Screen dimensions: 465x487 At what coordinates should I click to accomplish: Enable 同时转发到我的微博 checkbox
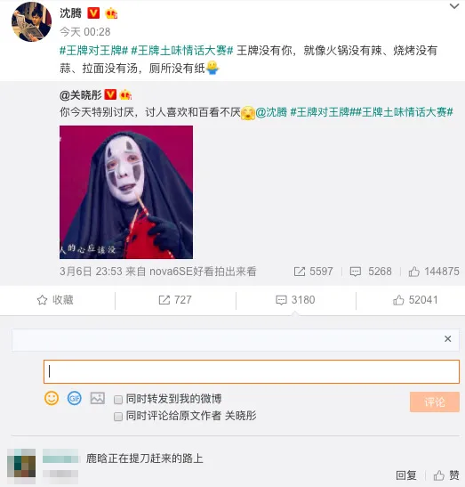pyautogui.click(x=118, y=400)
